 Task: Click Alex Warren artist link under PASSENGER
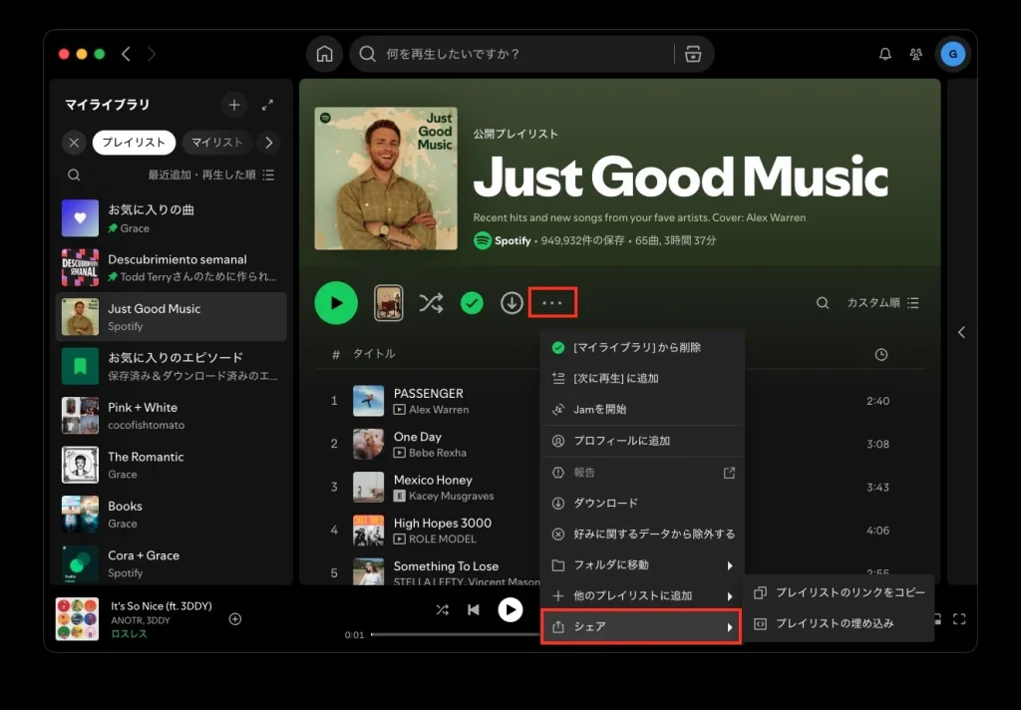439,410
